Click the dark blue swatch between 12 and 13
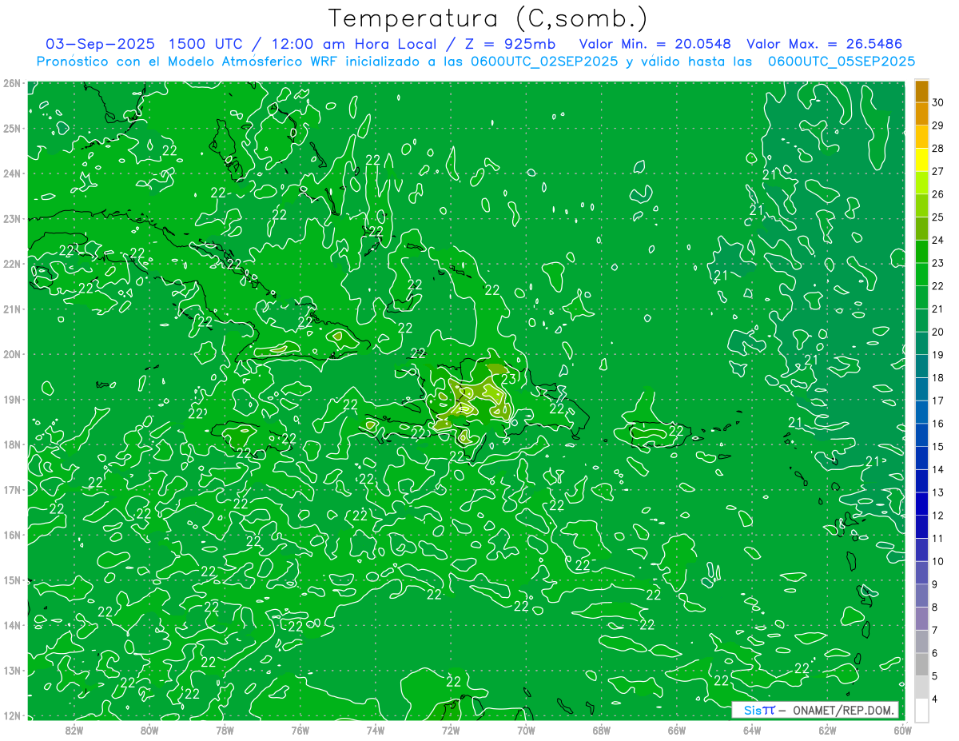 pyautogui.click(x=921, y=504)
